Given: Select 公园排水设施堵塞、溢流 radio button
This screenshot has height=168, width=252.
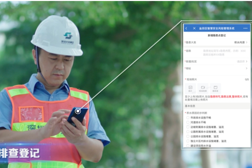Looking at the screenshot, I should (188, 136).
